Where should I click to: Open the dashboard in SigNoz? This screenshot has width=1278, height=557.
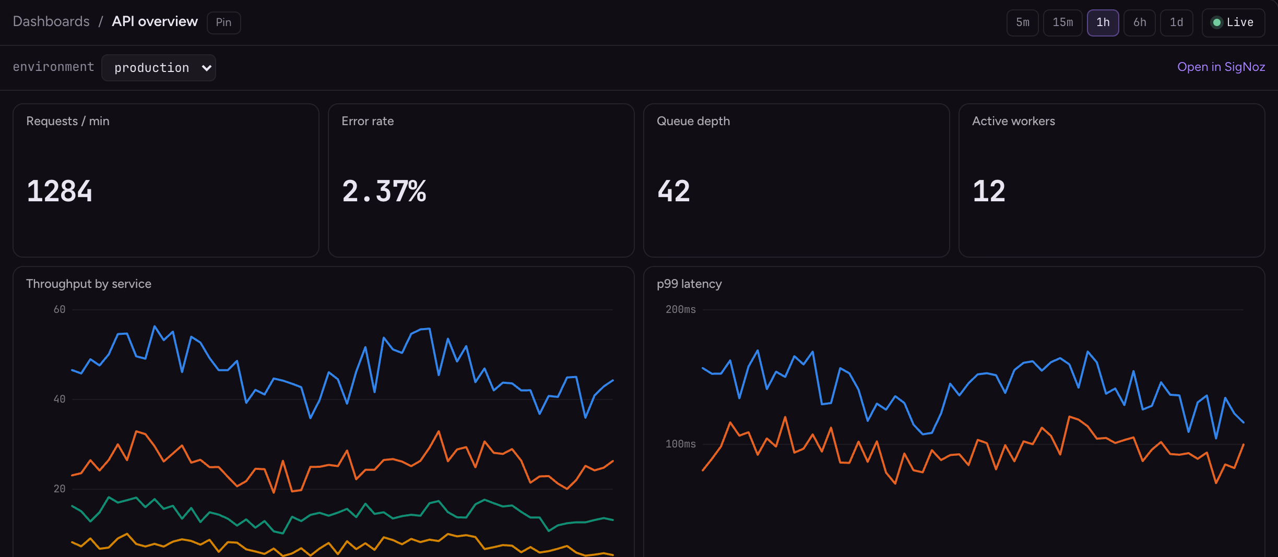coord(1221,67)
